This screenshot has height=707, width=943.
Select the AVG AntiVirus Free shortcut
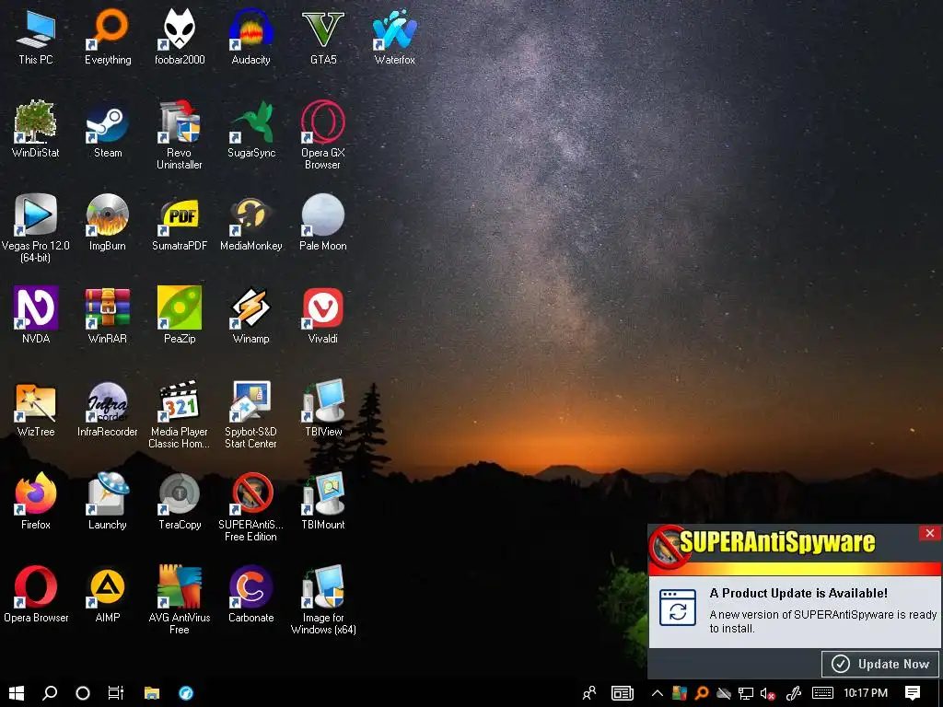click(180, 600)
